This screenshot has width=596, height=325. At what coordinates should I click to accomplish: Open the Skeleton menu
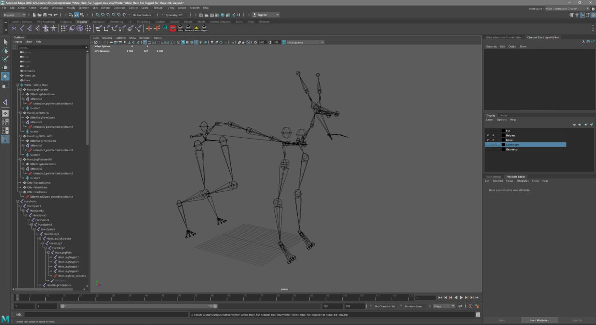point(84,8)
